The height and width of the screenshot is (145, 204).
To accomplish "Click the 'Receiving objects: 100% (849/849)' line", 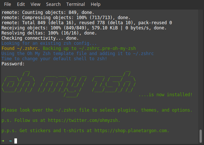I will tap(84, 28).
